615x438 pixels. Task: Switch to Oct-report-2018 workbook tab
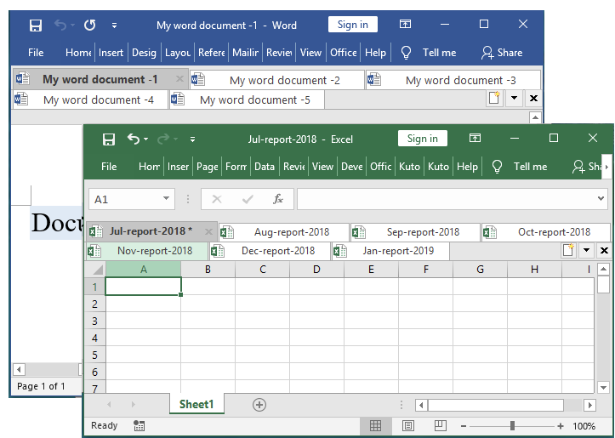point(546,231)
